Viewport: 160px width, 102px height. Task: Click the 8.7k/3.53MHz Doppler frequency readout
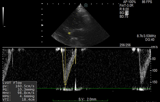146,36
